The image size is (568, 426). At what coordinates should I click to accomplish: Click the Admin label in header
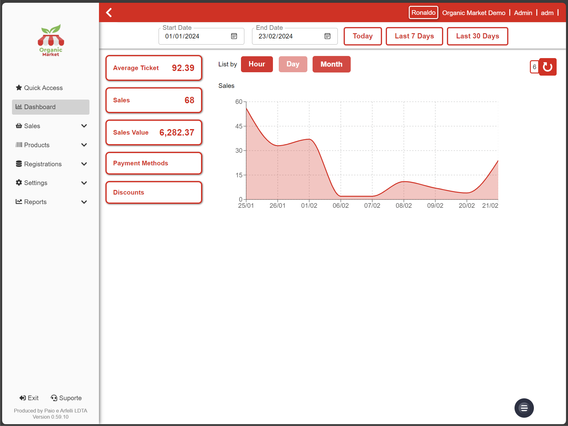click(523, 13)
